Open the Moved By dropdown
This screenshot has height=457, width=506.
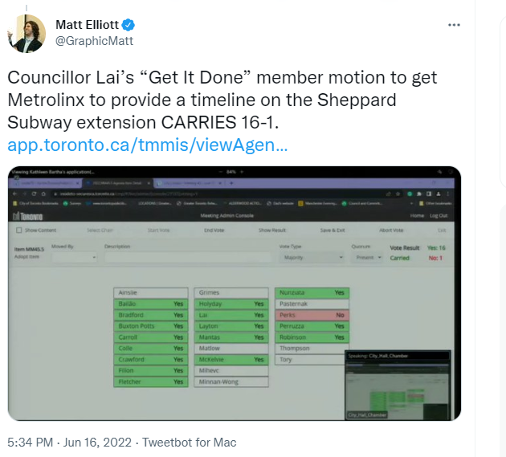point(73,258)
